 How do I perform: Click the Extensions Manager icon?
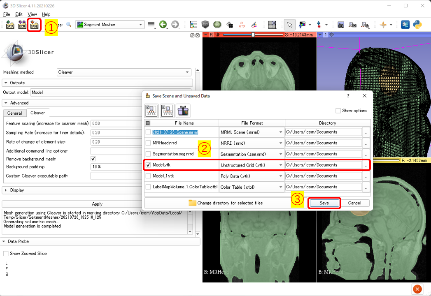pos(405,25)
